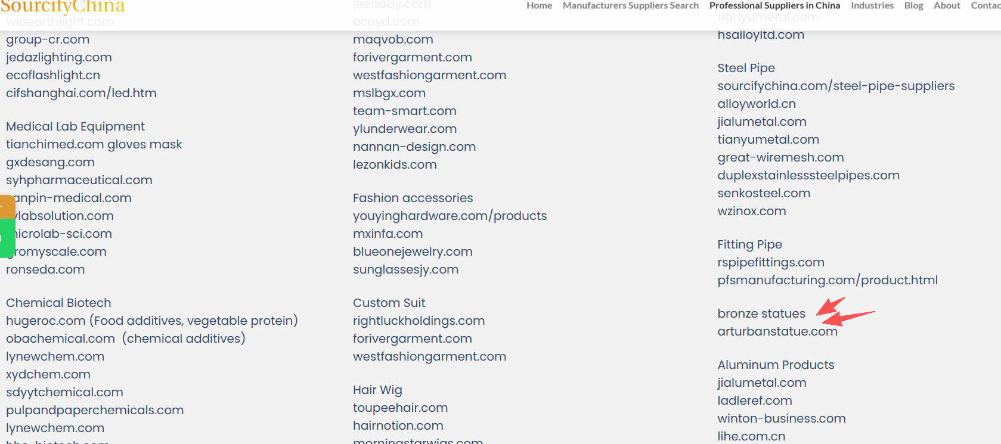The width and height of the screenshot is (1001, 444).
Task: Open rspipefittings.com
Action: click(771, 263)
